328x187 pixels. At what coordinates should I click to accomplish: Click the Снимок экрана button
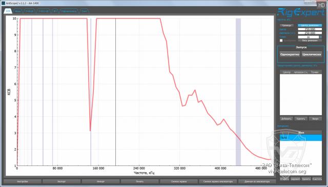tap(179, 181)
